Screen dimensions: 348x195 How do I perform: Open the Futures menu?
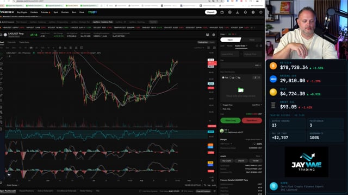[46, 12]
